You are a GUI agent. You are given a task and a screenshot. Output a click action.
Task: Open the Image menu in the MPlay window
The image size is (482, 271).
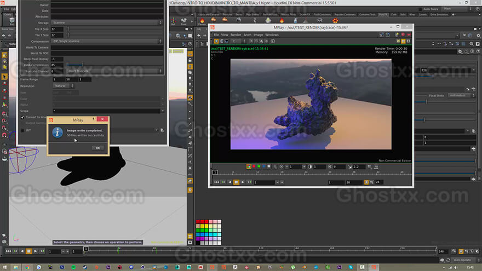(x=258, y=35)
